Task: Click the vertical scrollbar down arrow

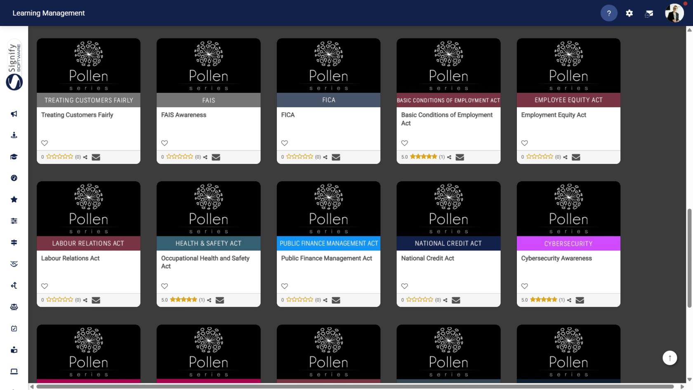Action: [689, 380]
